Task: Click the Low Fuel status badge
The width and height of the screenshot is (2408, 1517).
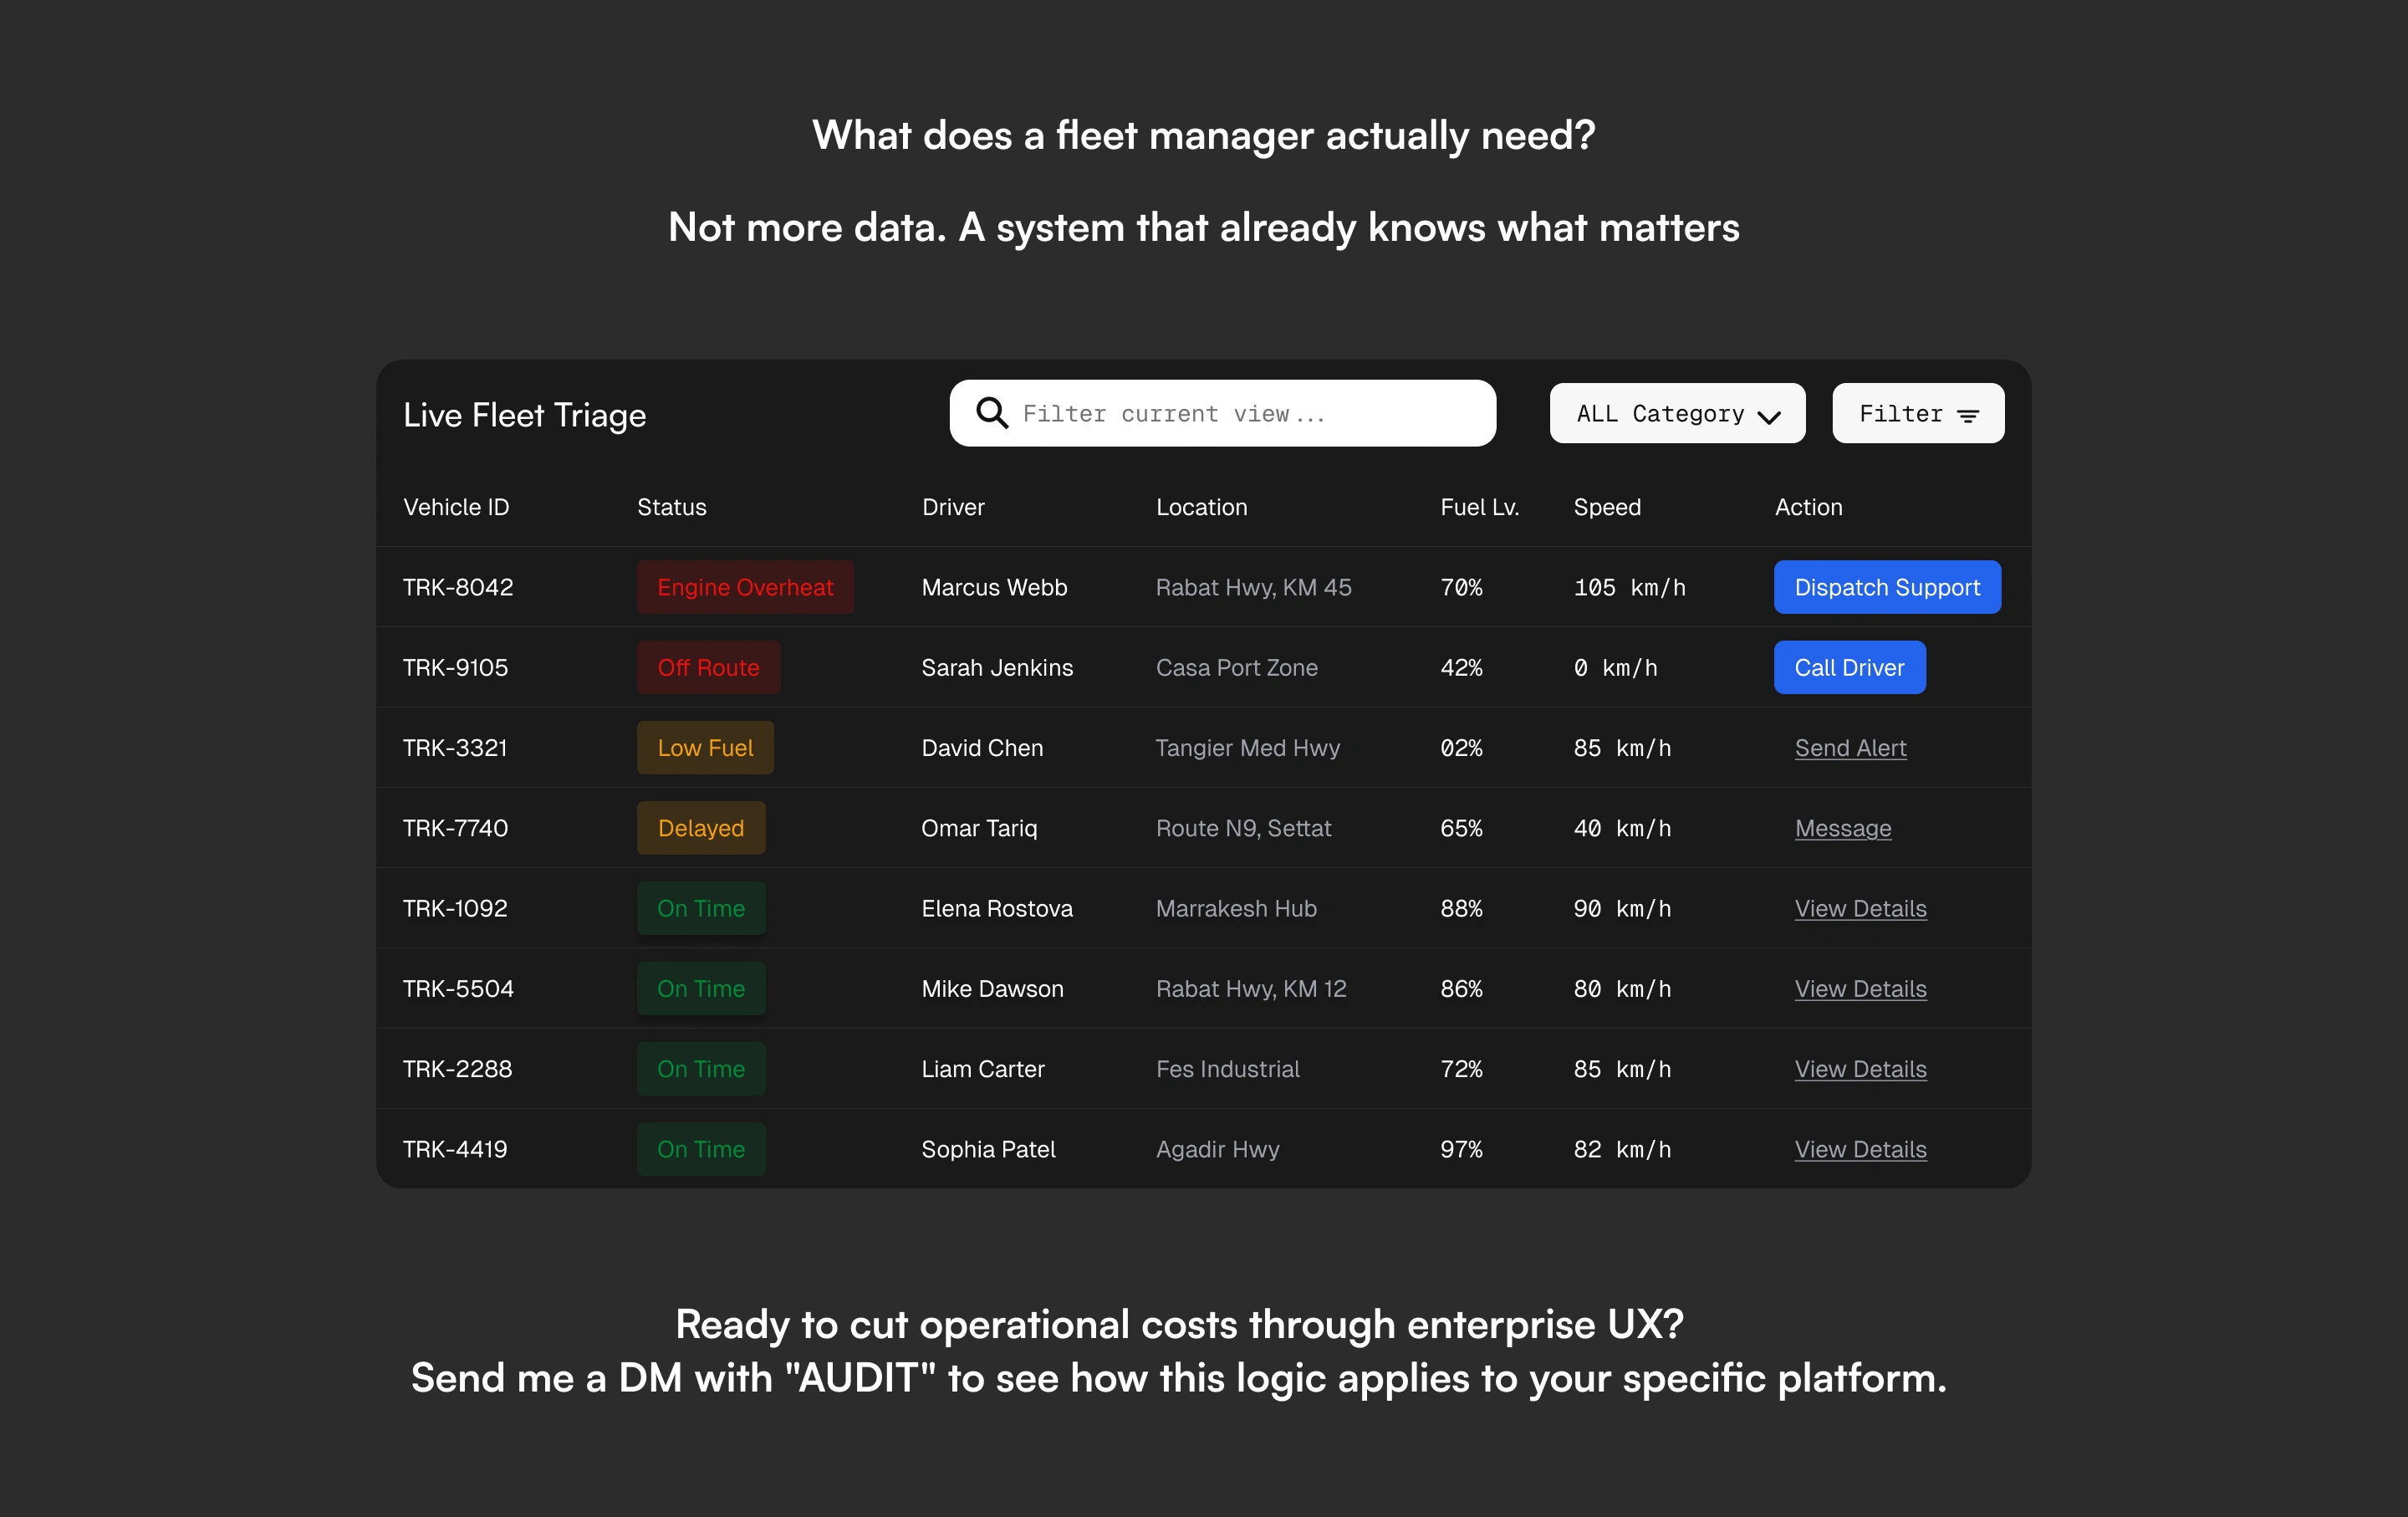Action: (x=704, y=748)
